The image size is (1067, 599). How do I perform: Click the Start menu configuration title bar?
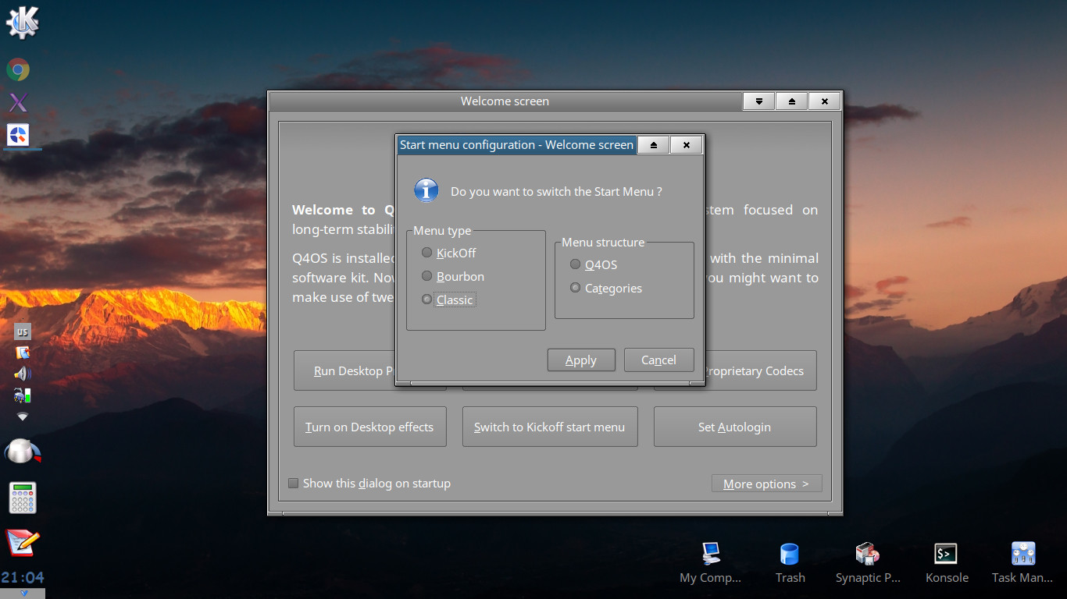tap(516, 145)
